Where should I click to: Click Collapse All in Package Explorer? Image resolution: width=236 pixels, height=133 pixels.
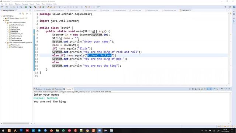coord(20,14)
